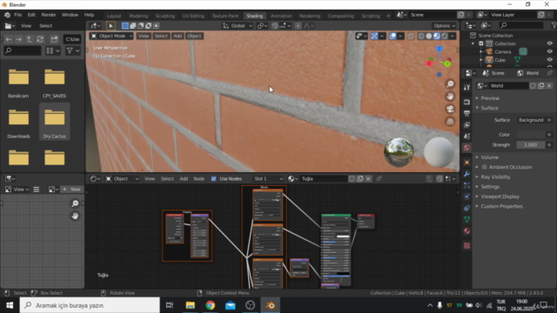Expand the Preview panel

490,98
